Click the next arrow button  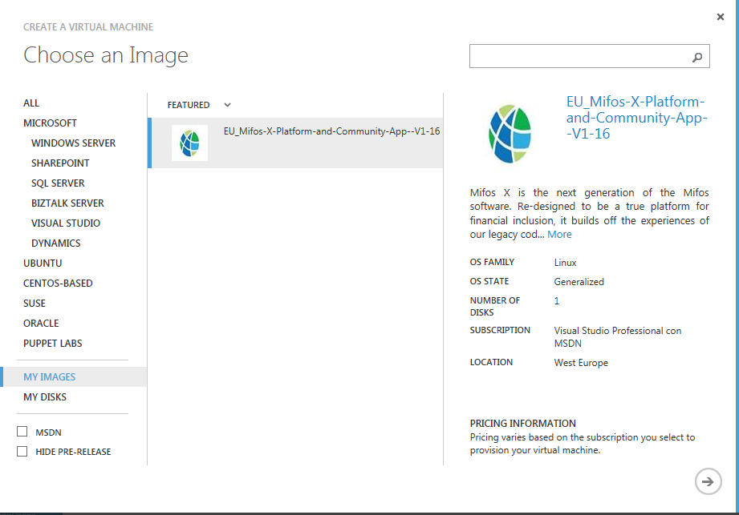pos(707,481)
